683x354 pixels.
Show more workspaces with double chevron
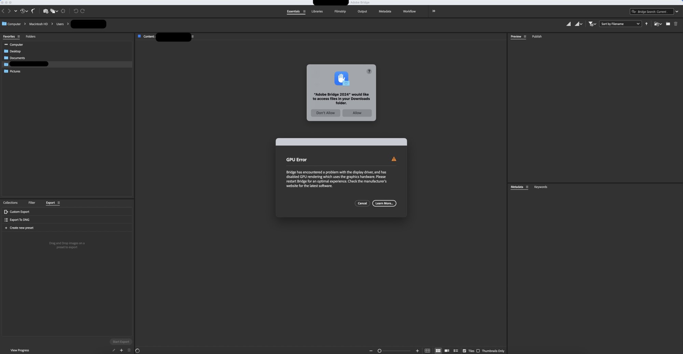coord(434,11)
